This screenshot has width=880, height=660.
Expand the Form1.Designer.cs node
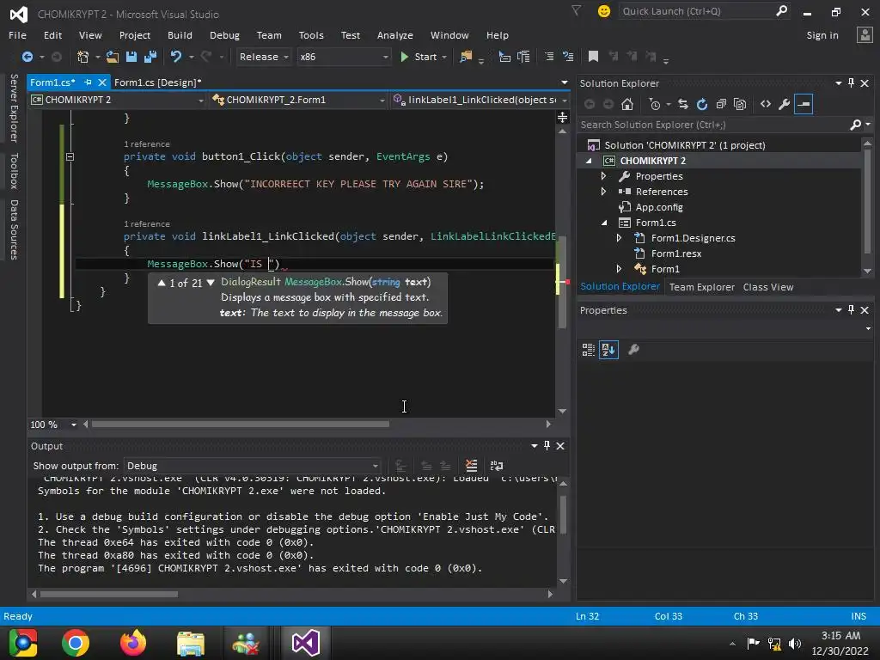(619, 238)
